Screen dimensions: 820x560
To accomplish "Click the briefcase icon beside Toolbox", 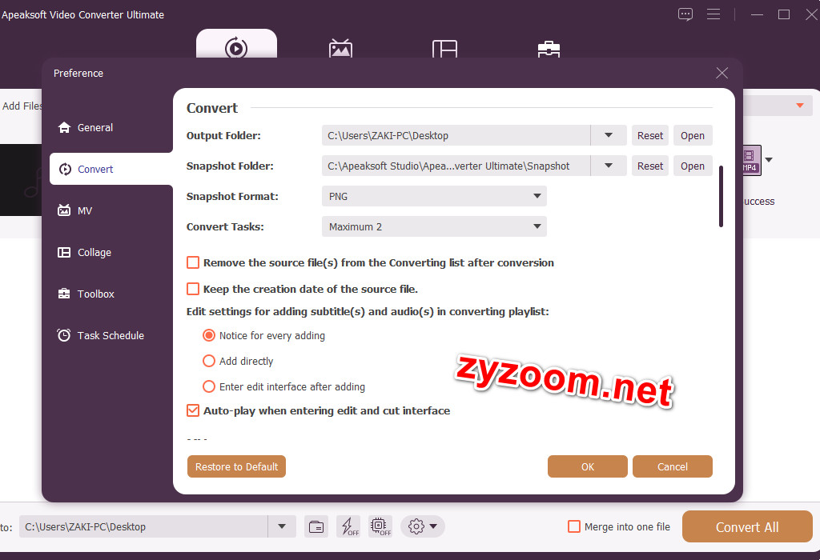I will [x=64, y=294].
